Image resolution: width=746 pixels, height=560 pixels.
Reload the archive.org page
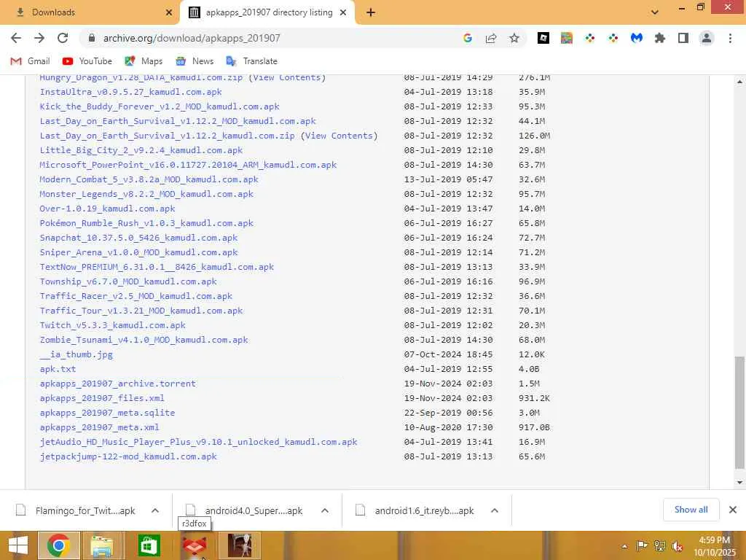pyautogui.click(x=63, y=38)
